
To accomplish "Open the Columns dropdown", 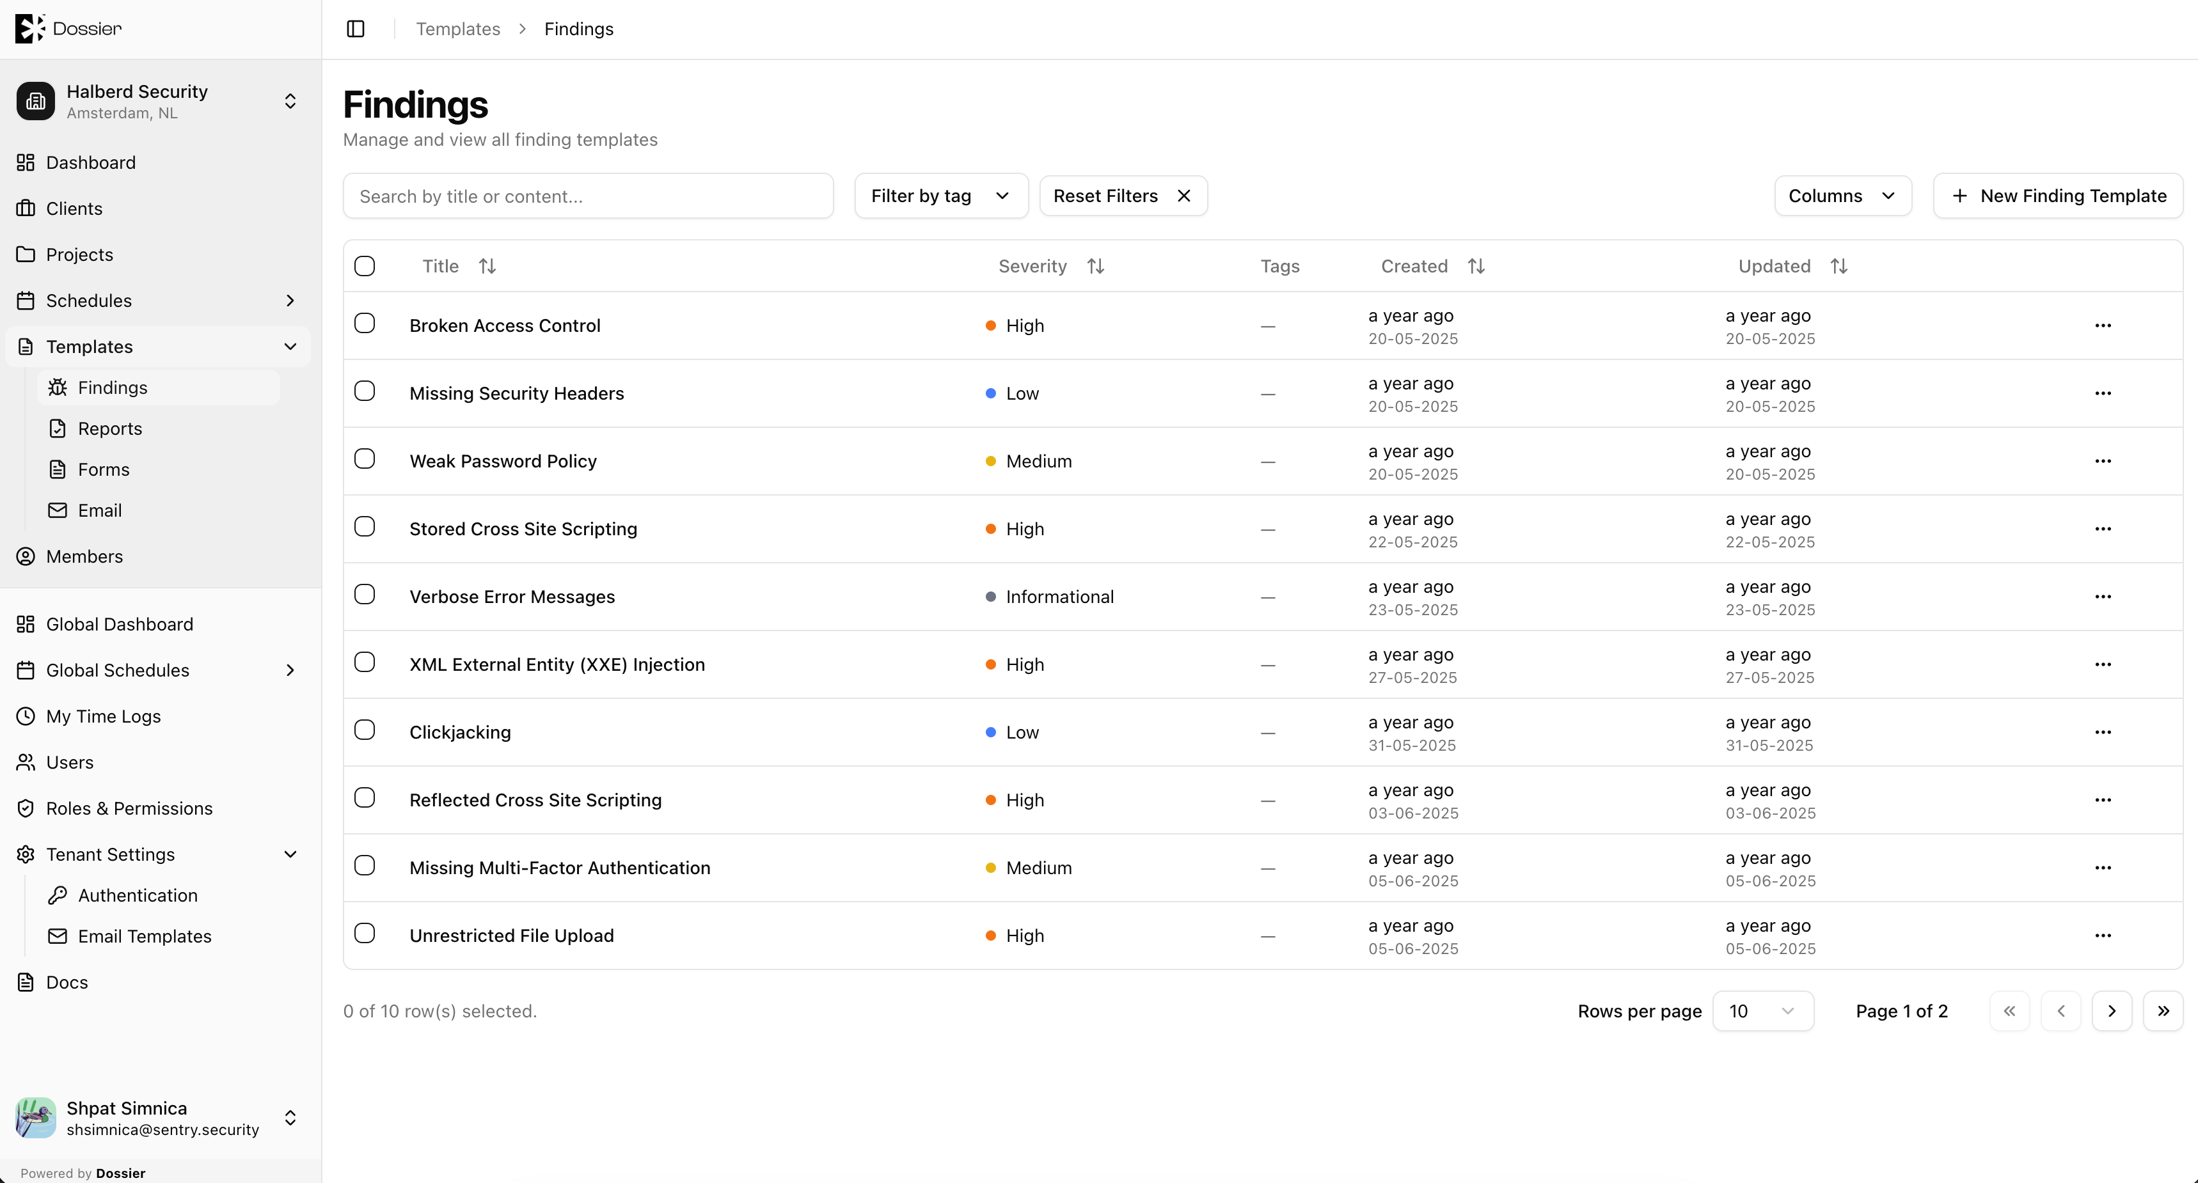I will point(1842,196).
